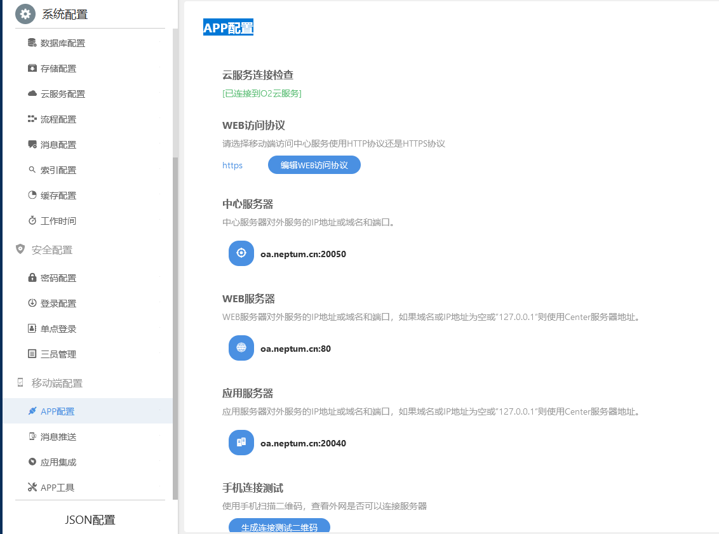The height and width of the screenshot is (534, 719).
Task: Click the WEB server globe icon
Action: click(x=241, y=348)
